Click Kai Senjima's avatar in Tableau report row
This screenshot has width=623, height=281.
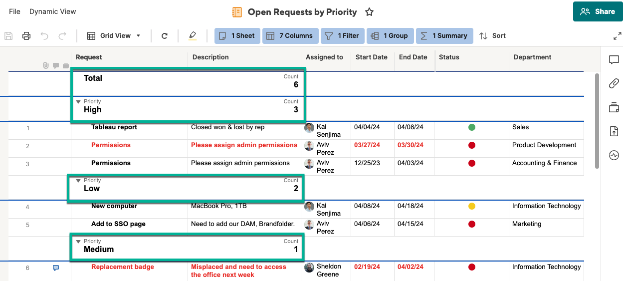[309, 128]
